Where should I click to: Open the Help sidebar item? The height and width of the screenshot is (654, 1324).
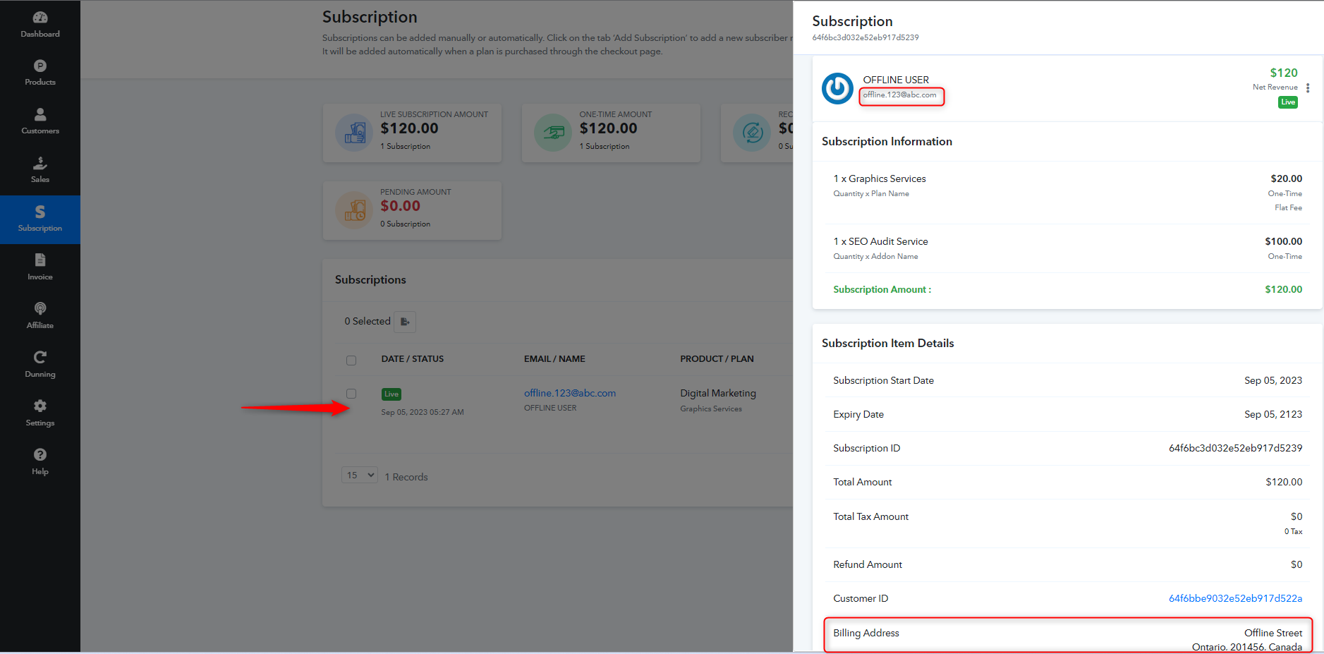coord(40,462)
